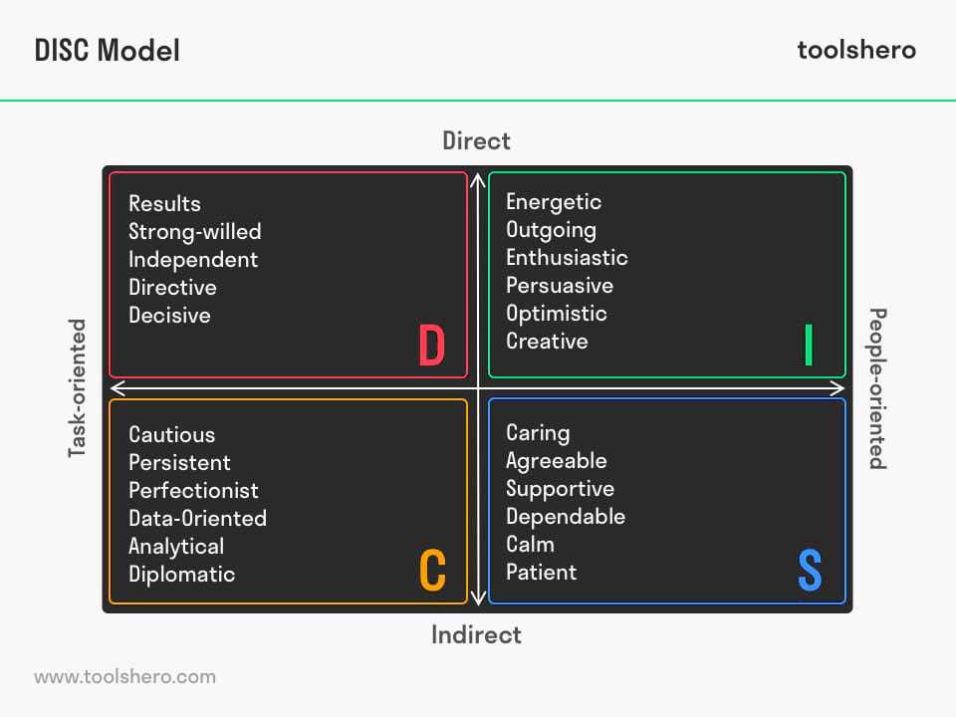Click the red D letter
956x717 pixels.
pyautogui.click(x=432, y=346)
